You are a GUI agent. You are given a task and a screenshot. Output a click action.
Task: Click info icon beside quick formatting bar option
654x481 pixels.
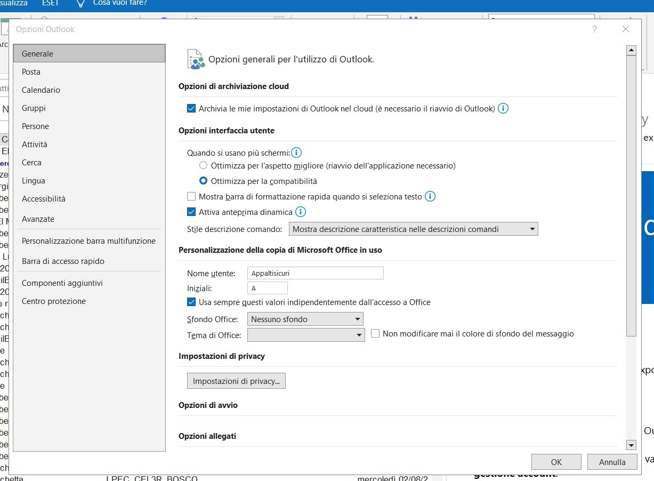[x=430, y=196]
